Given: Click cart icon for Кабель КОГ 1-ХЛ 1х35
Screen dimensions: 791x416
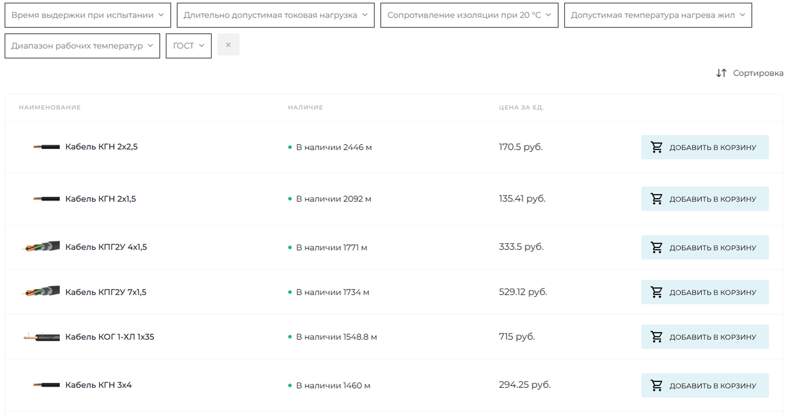Looking at the screenshot, I should [656, 337].
